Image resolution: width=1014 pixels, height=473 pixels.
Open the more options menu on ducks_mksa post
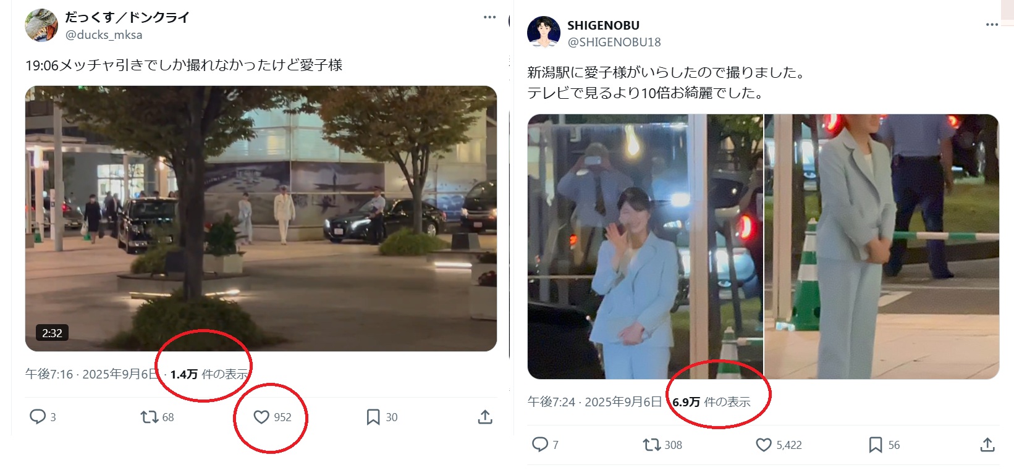(x=490, y=17)
